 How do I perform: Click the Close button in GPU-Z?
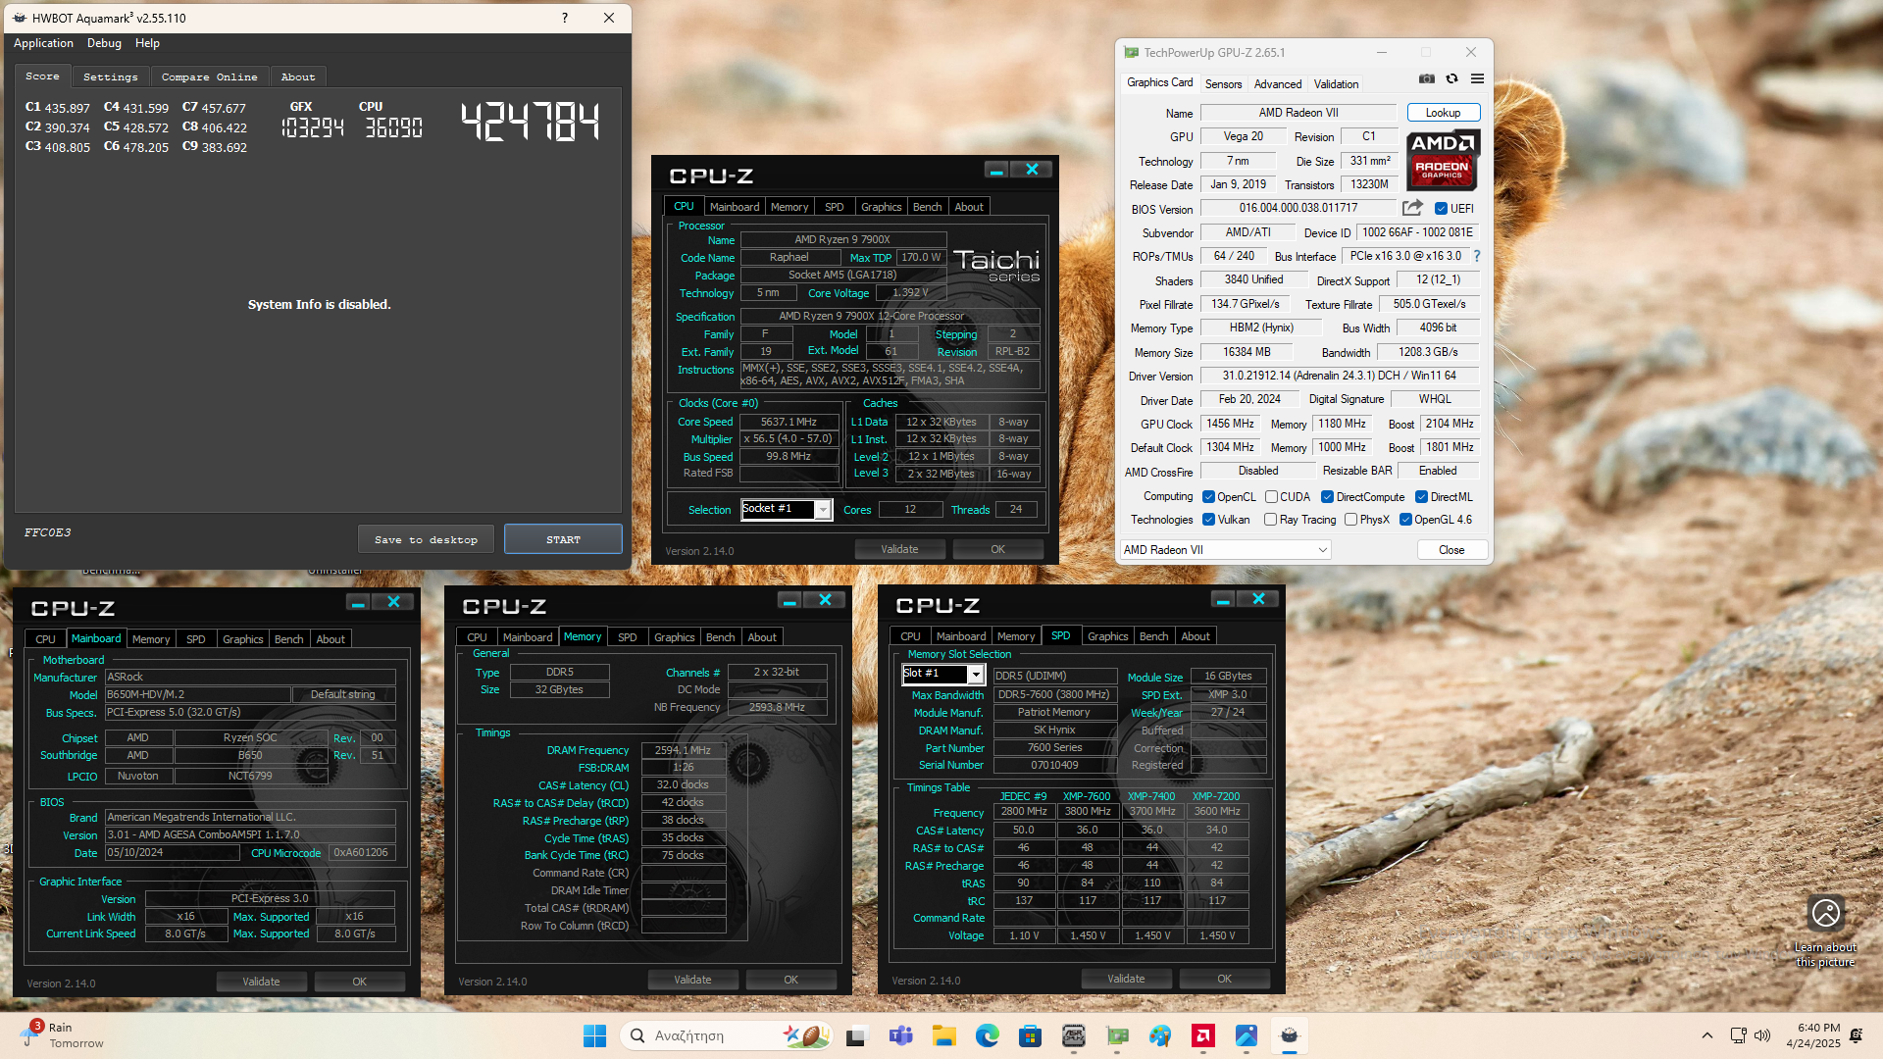pyautogui.click(x=1451, y=550)
